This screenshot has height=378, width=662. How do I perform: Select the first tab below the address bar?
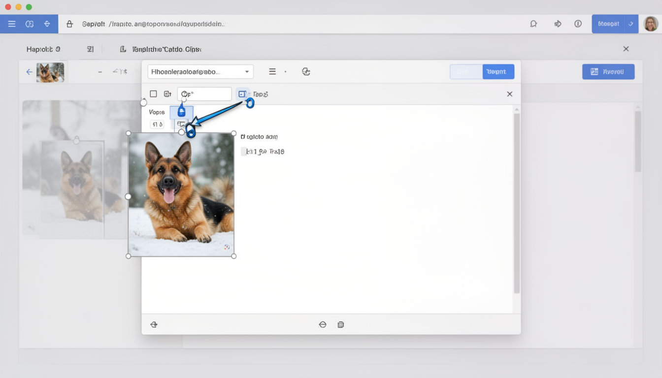click(43, 49)
